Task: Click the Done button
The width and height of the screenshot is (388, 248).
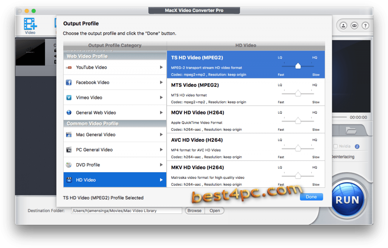Action: (x=311, y=197)
